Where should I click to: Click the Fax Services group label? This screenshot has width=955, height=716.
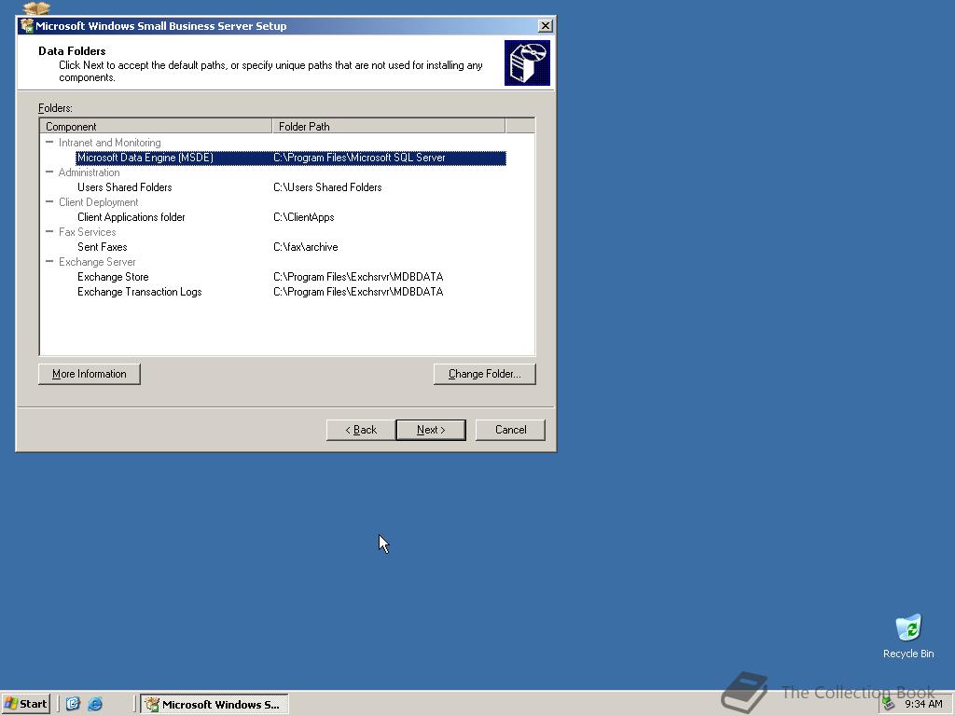[87, 232]
